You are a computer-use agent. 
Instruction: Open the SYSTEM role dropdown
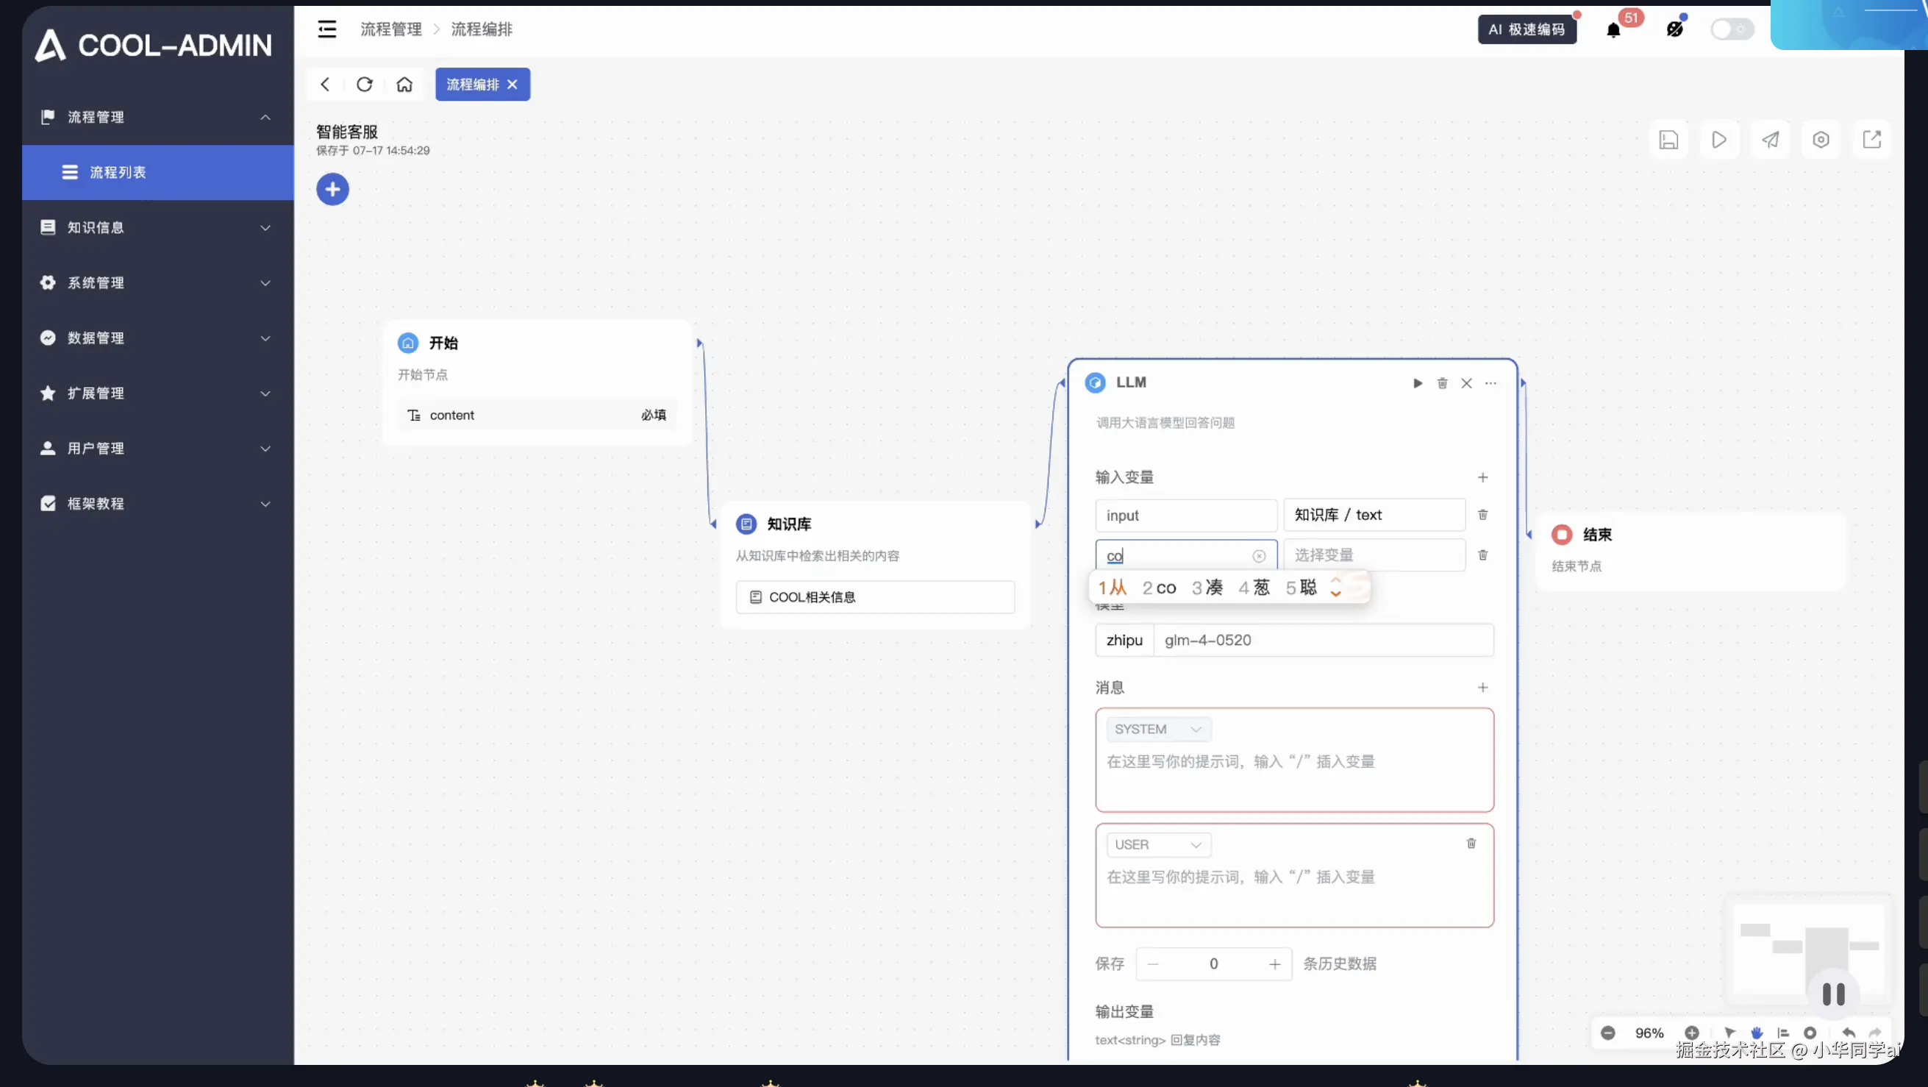pyautogui.click(x=1158, y=729)
